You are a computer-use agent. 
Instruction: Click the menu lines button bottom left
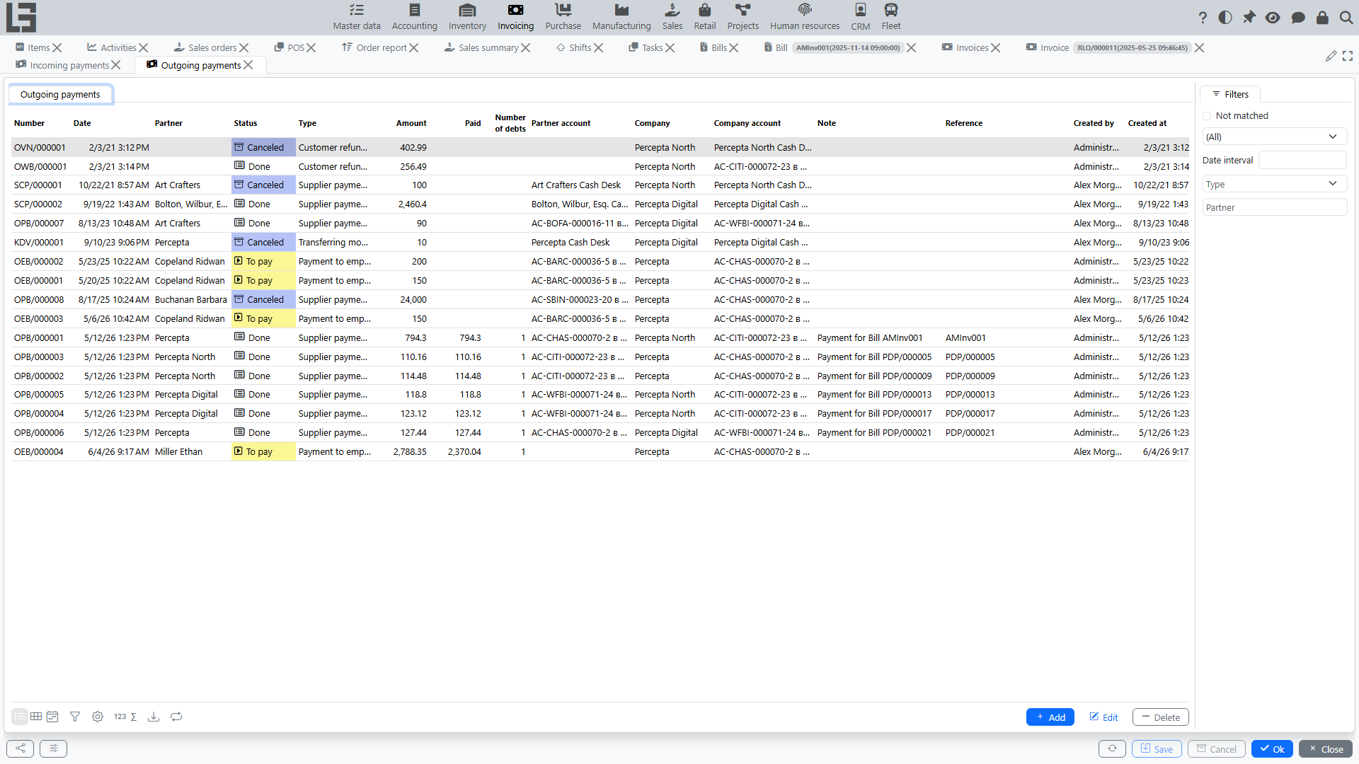click(53, 748)
